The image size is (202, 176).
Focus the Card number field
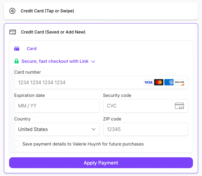tap(78, 82)
